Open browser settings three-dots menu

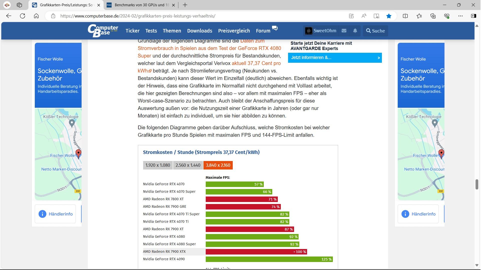click(x=460, y=16)
